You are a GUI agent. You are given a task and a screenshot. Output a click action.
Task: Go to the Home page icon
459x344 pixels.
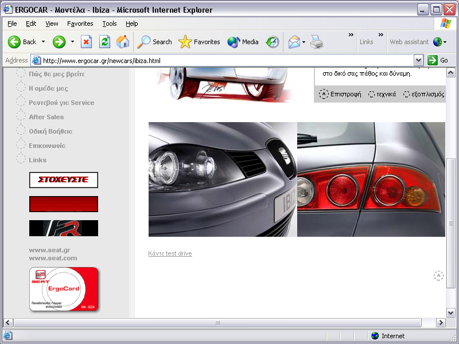123,42
